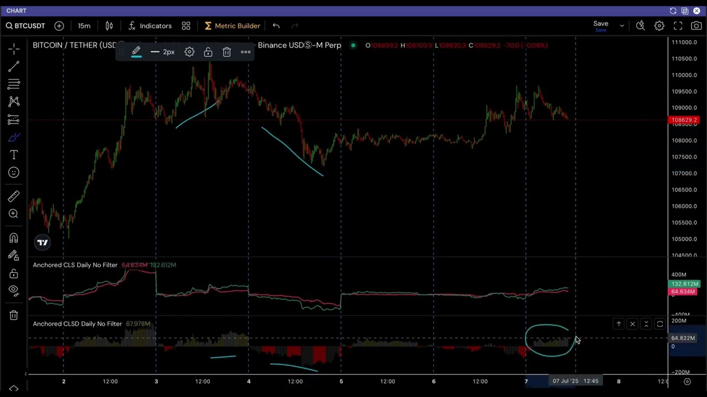Change the candlestick chart type
707x397 pixels.
pos(109,26)
